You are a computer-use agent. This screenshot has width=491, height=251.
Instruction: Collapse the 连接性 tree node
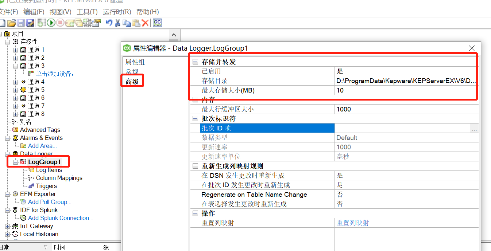[7, 42]
